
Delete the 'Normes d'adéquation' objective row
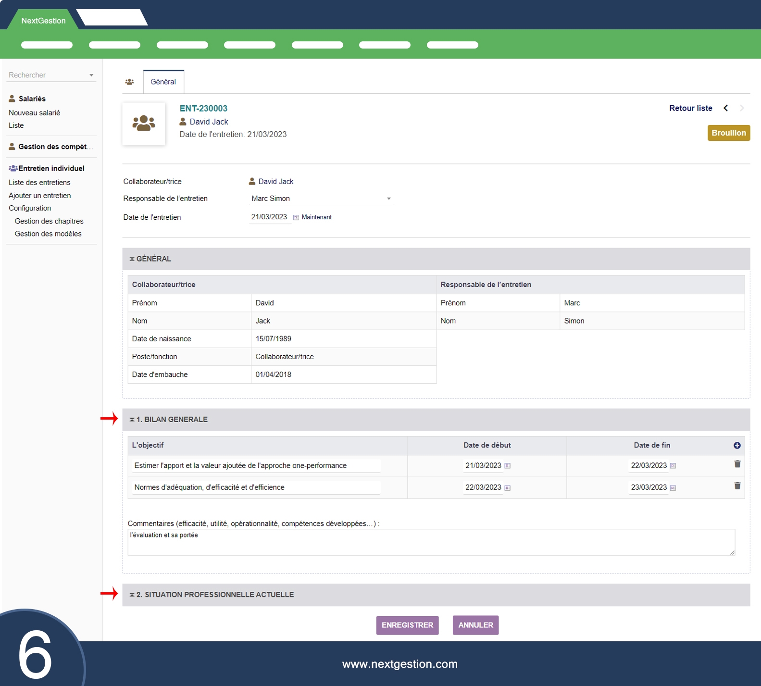(x=737, y=486)
